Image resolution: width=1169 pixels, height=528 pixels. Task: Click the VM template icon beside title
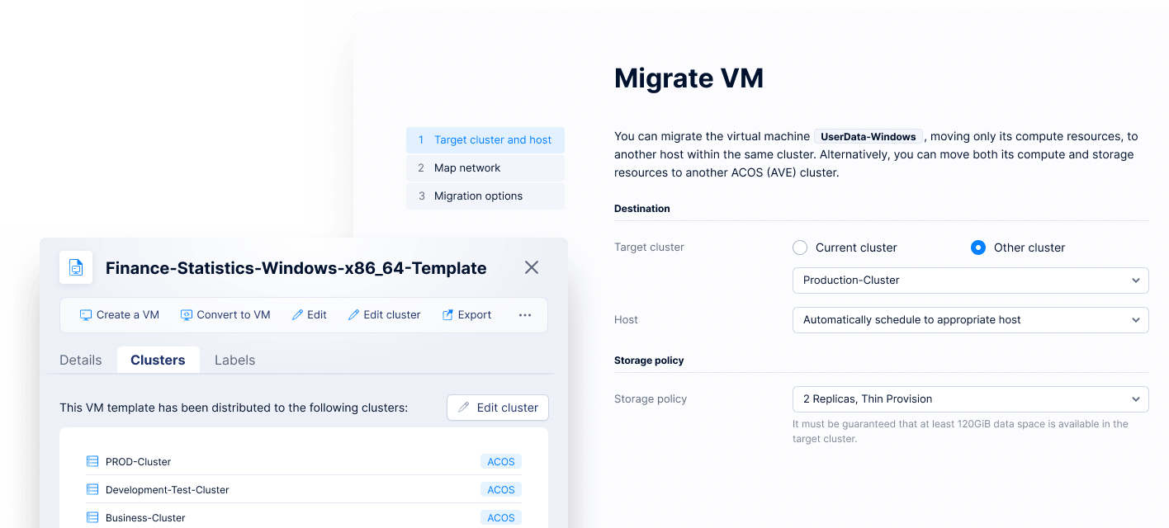[76, 268]
